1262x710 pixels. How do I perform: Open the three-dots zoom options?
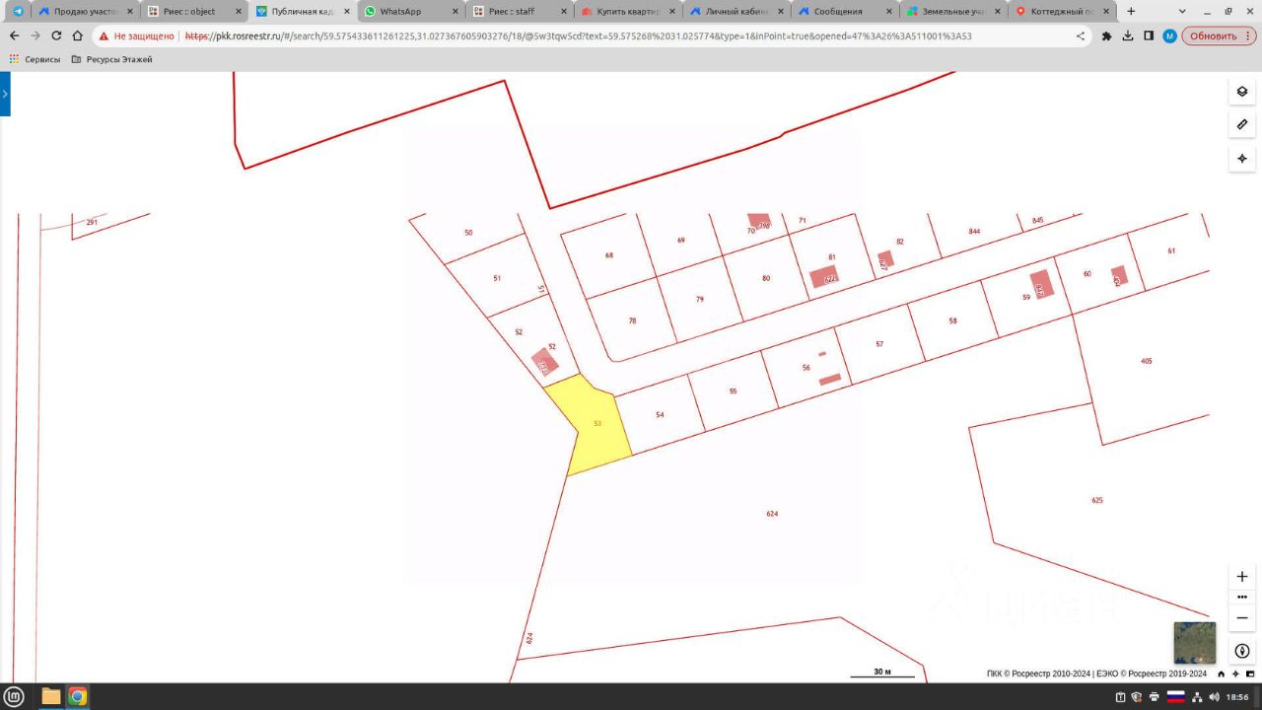(1241, 597)
